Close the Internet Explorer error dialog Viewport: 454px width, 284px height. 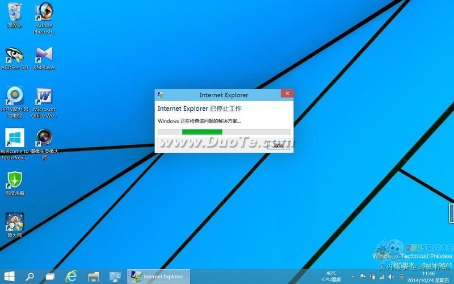coord(287,93)
